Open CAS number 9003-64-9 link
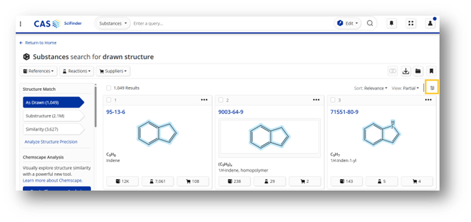The image size is (471, 222). point(231,112)
